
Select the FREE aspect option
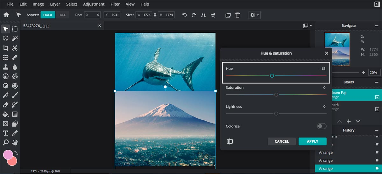coord(62,15)
